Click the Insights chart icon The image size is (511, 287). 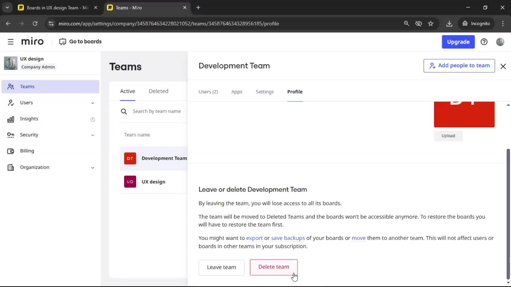(11, 119)
